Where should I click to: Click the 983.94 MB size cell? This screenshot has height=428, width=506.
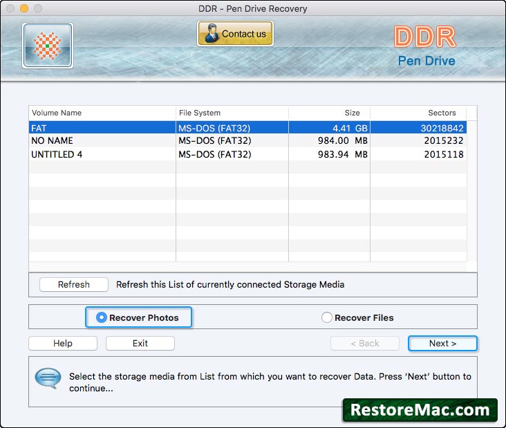click(329, 154)
